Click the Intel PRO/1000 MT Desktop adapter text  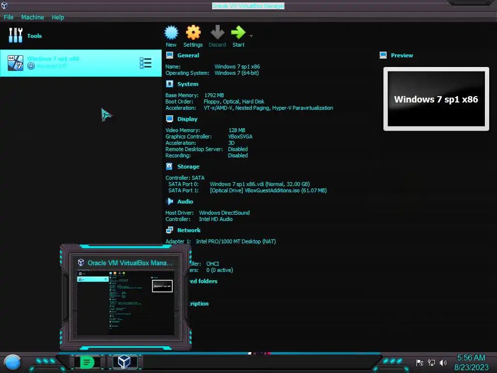[236, 241]
